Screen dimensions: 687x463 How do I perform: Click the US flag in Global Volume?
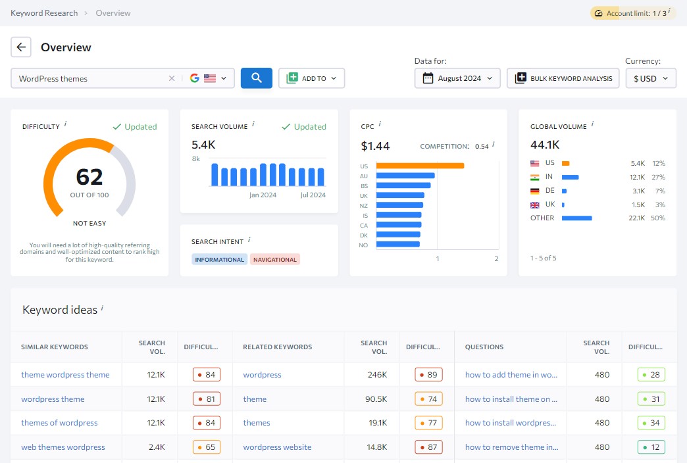pos(534,163)
